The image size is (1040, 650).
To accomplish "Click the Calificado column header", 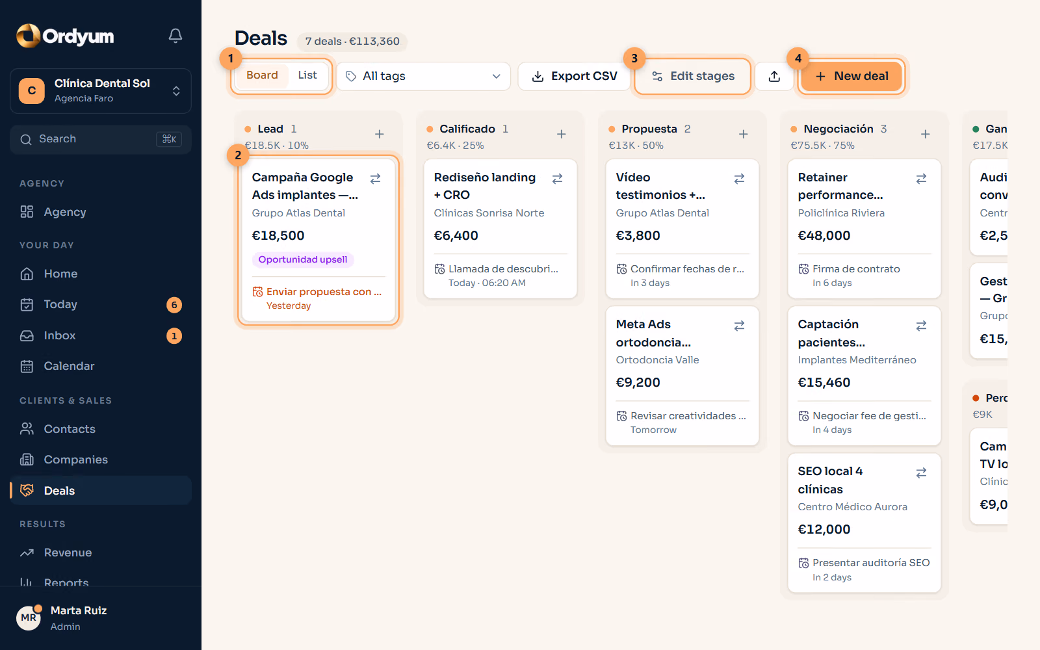I will (467, 129).
